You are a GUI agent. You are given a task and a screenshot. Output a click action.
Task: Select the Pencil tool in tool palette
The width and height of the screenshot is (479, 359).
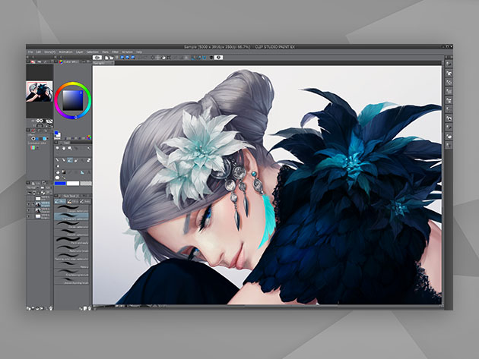tap(64, 160)
